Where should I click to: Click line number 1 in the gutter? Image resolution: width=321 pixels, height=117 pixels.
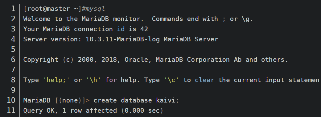pos(13,9)
